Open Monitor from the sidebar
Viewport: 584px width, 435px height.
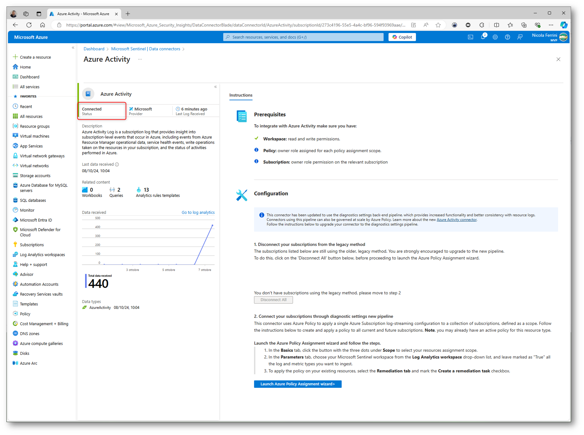23,210
